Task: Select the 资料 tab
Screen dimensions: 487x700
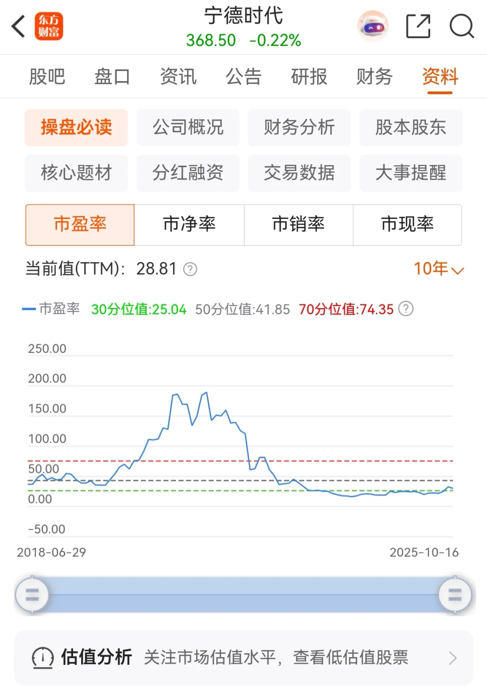Action: [440, 77]
